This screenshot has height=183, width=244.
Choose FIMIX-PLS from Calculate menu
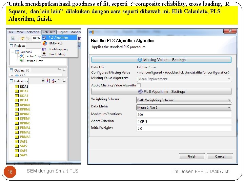tap(59, 43)
